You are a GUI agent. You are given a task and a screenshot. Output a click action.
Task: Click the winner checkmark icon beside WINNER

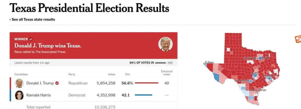(31, 39)
